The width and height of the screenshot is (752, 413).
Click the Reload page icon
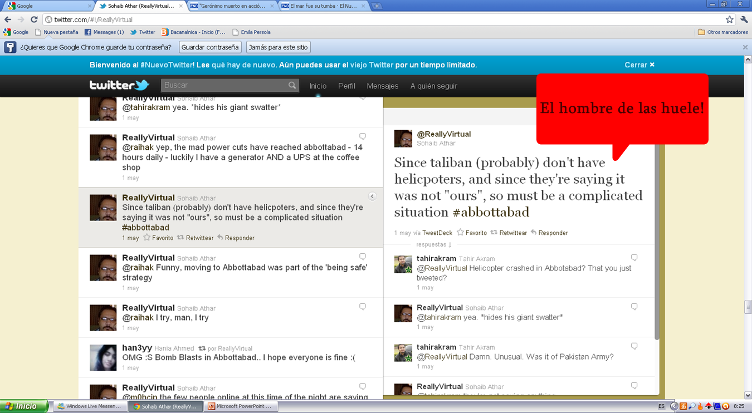pyautogui.click(x=34, y=19)
